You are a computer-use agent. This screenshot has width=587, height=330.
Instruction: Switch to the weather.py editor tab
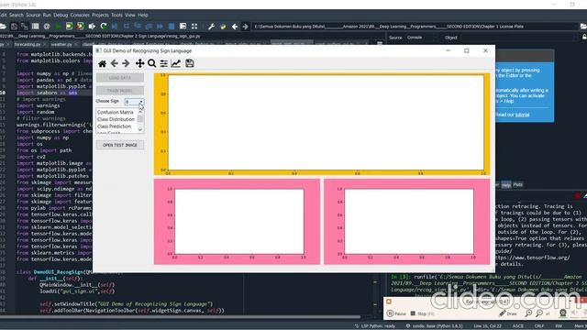61,44
